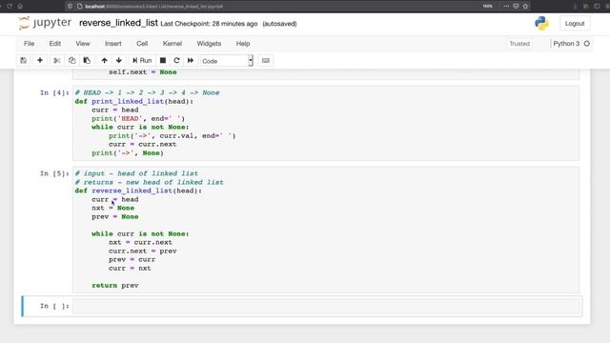Viewport: 610px width, 343px height.
Task: Open the Edit menu
Action: [55, 44]
